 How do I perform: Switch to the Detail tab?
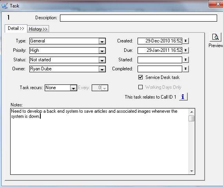click(x=16, y=28)
